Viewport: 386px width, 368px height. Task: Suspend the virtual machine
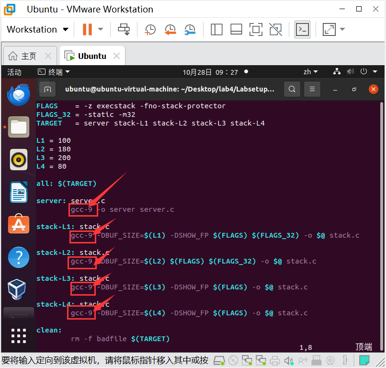coord(88,29)
